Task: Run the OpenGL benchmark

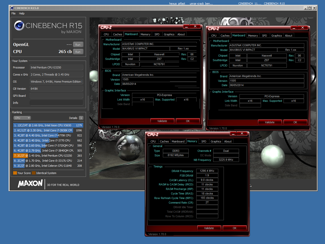Action: pyautogui.click(x=78, y=45)
